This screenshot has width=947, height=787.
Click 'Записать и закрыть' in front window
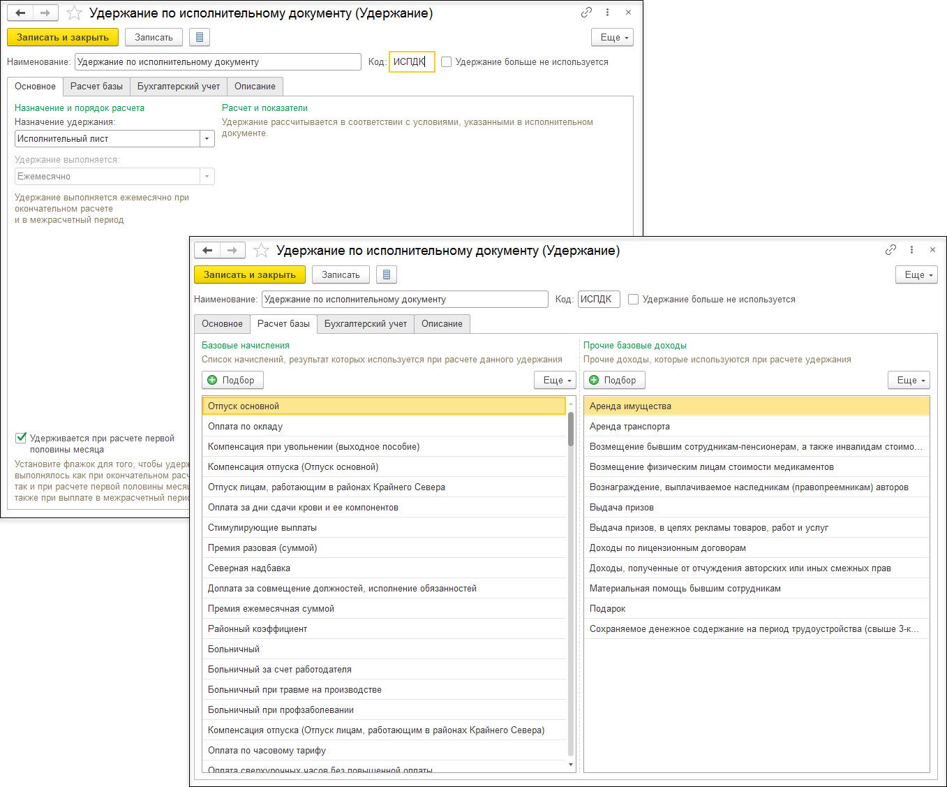250,274
